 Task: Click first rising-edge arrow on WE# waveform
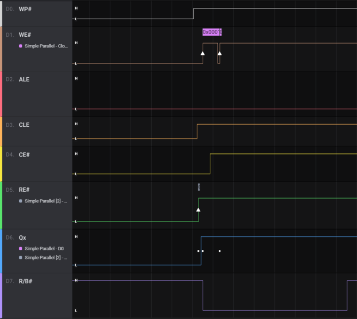coord(202,53)
